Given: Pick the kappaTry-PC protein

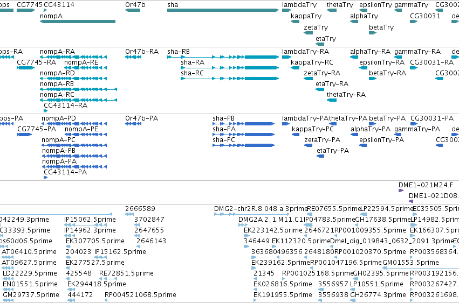Looking at the screenshot, I should point(296,135).
